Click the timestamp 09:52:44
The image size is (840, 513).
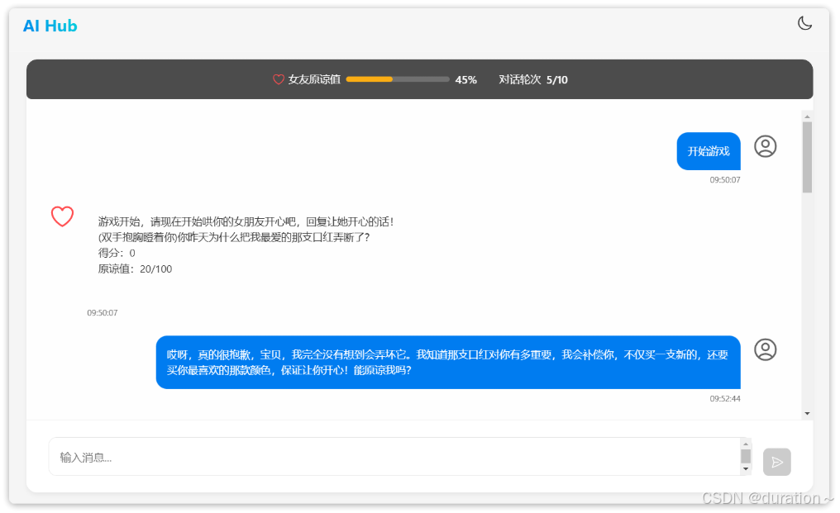pyautogui.click(x=725, y=398)
